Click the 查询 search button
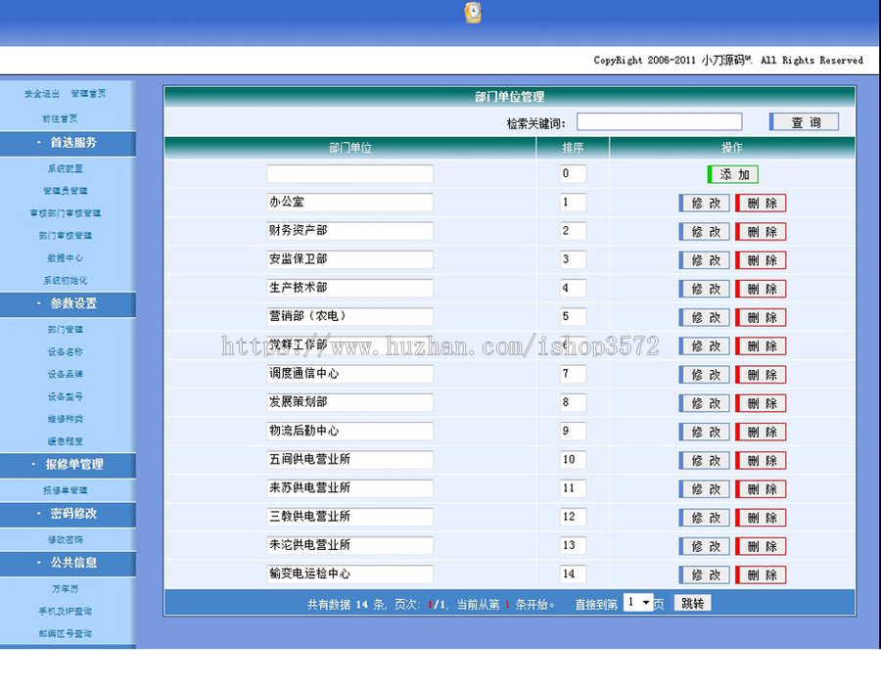 pyautogui.click(x=803, y=121)
